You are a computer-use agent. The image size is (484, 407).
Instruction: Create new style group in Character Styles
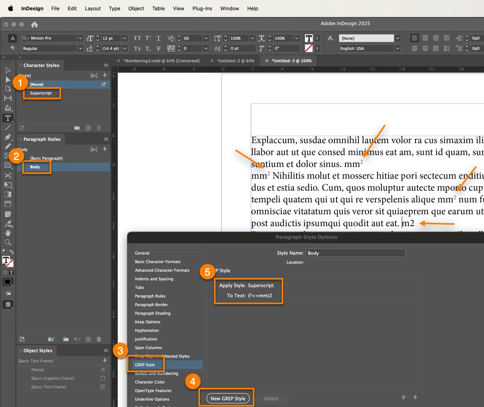tap(77, 128)
